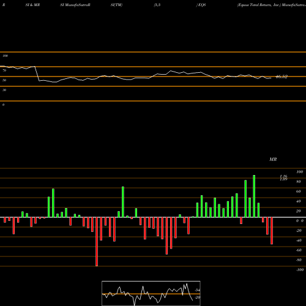The height and width of the screenshot is (306, 306).
Task: Click the 20 label on the MR axis
Action: click(299, 211)
